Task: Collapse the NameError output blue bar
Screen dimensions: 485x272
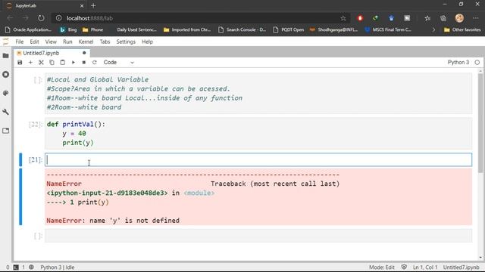Action: coord(20,196)
